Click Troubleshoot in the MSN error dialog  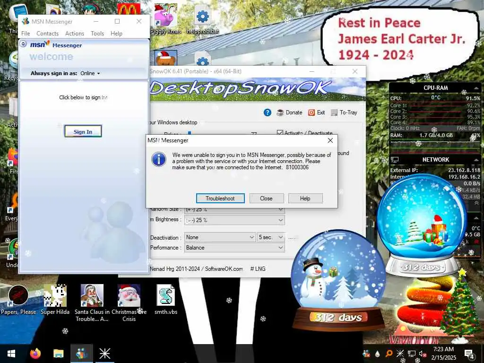[220, 198]
